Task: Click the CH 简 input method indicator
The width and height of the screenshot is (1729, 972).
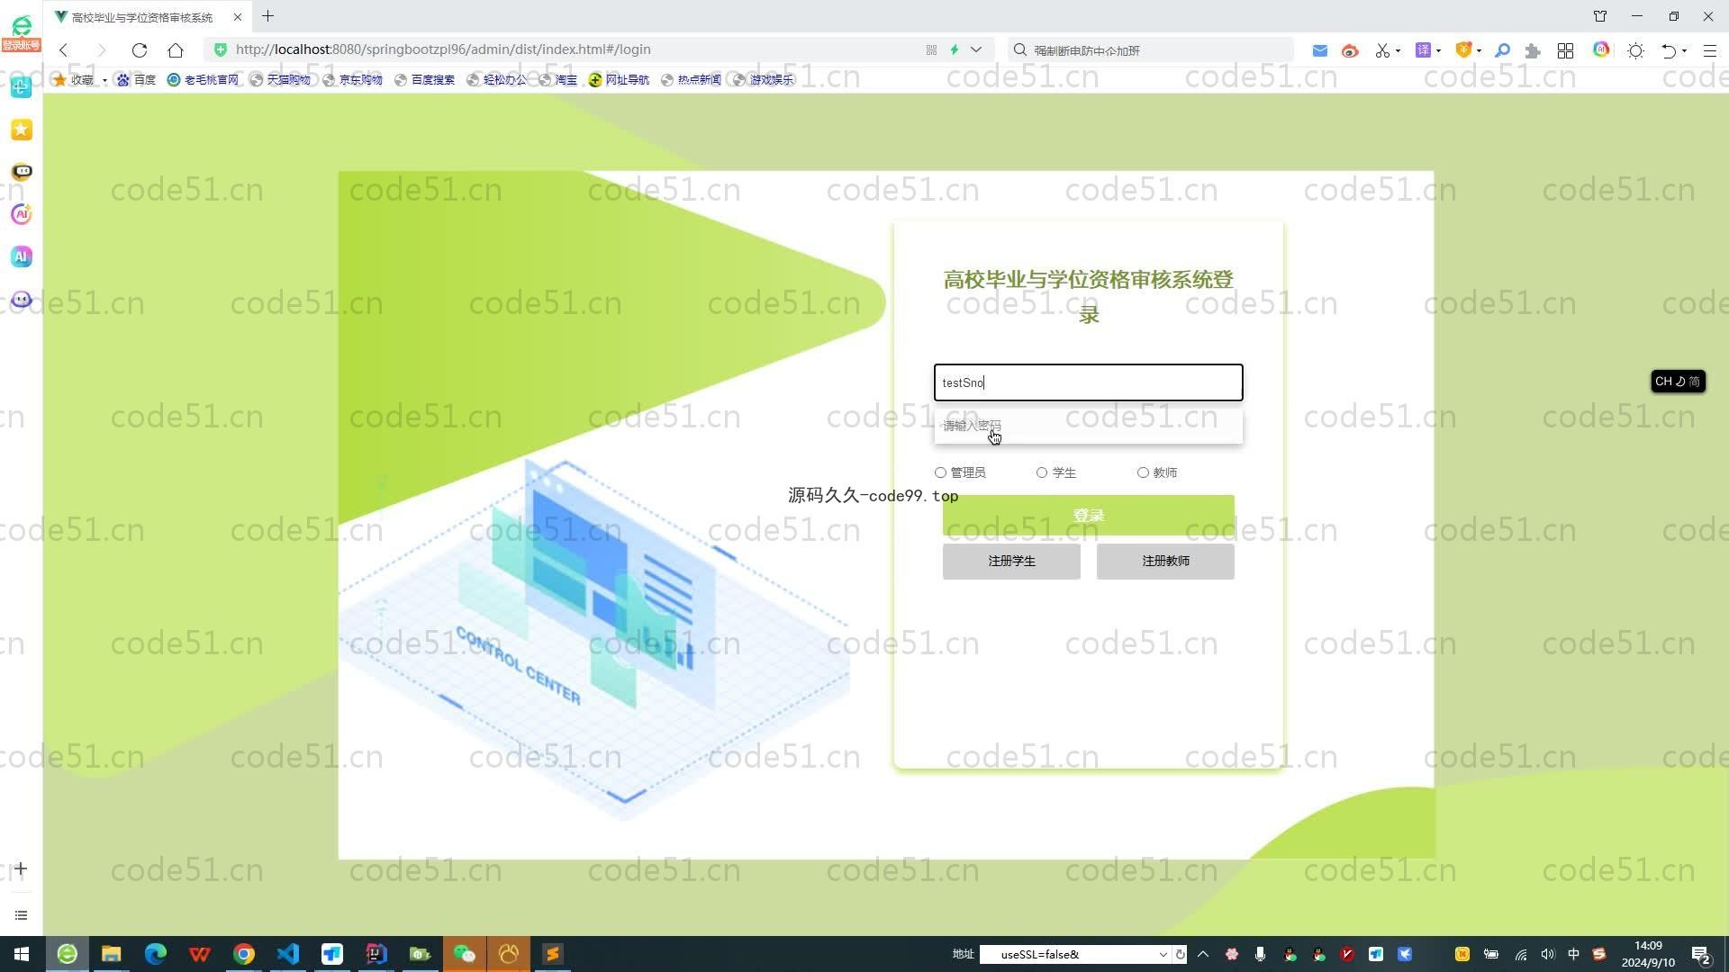Action: [1678, 382]
